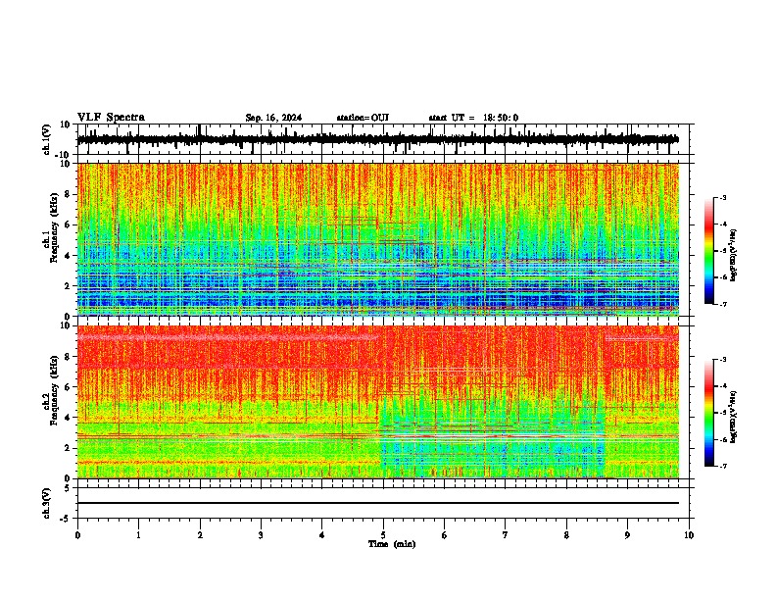
Task: Click the "-3" label on ch.2 colorbar
Action: (723, 360)
